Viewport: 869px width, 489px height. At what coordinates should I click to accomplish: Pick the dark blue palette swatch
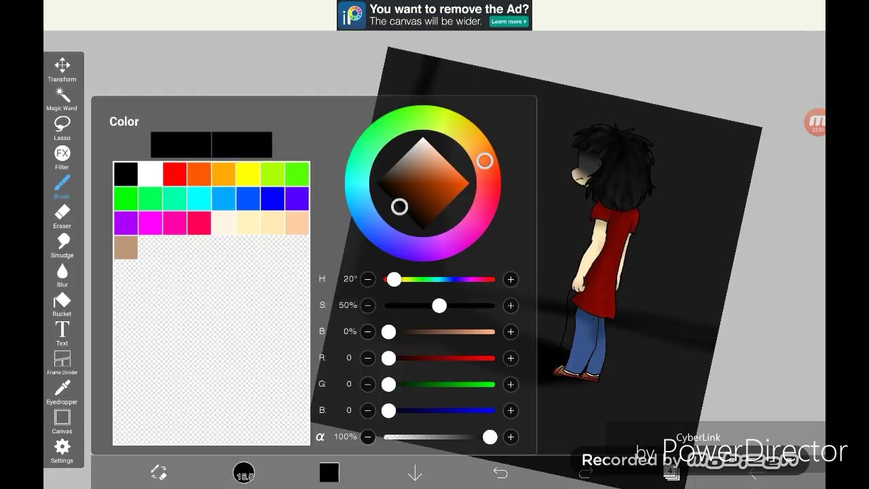coord(272,198)
